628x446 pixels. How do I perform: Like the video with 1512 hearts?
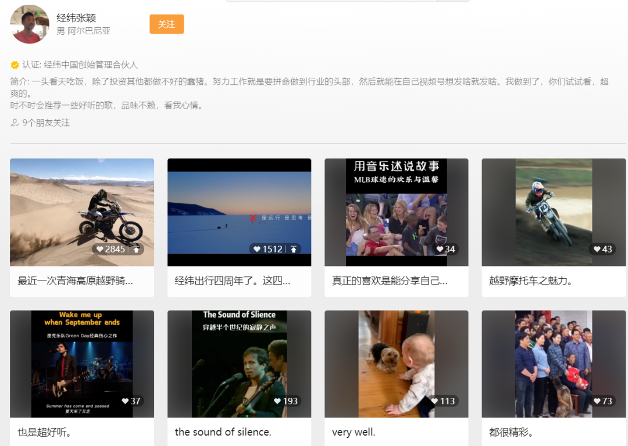coord(257,249)
